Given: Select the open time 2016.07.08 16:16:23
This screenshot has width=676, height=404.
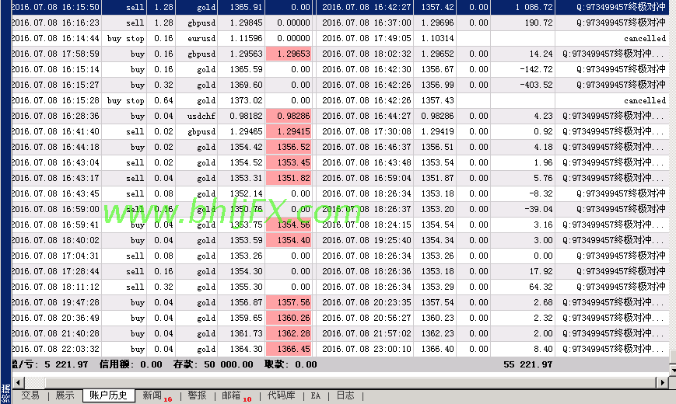Looking at the screenshot, I should pos(55,23).
